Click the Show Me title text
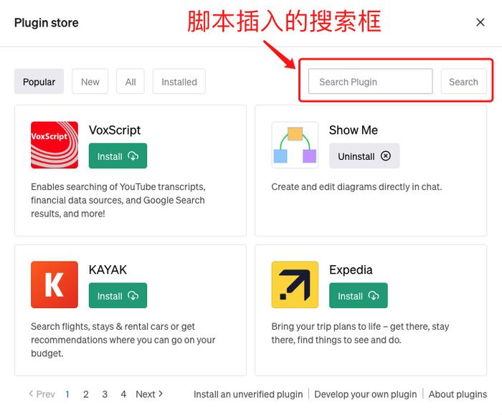This screenshot has width=502, height=415. [354, 130]
